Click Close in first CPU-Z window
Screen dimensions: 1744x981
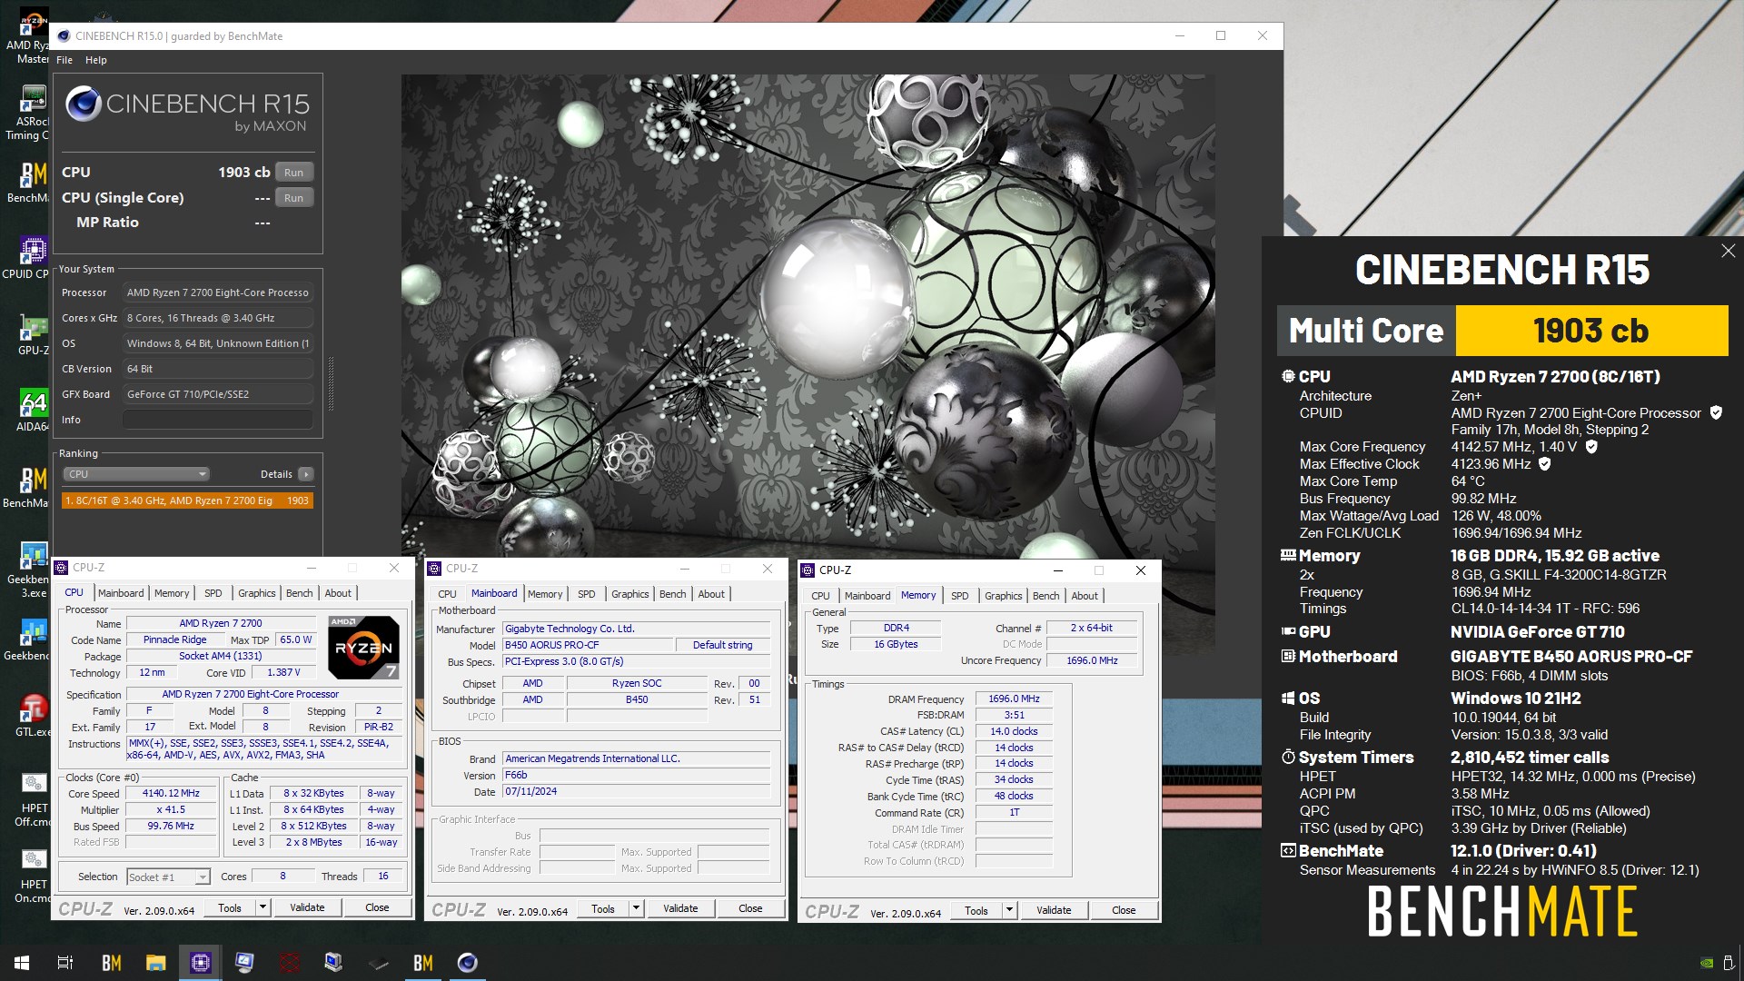(x=377, y=907)
